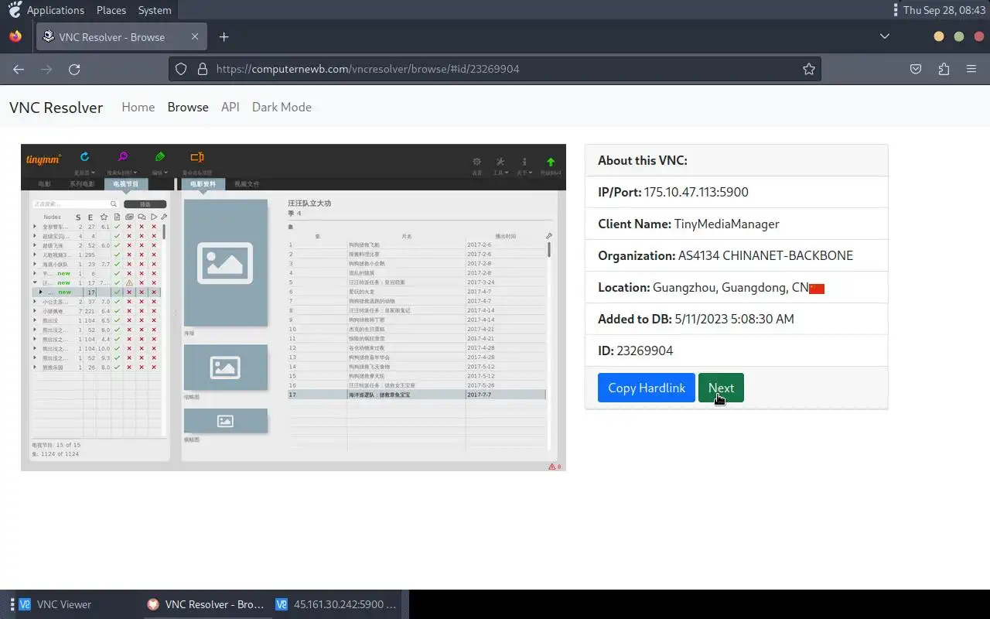Open the clock showing Thu Sep 28, 08:43
The width and height of the screenshot is (990, 619).
pyautogui.click(x=944, y=10)
